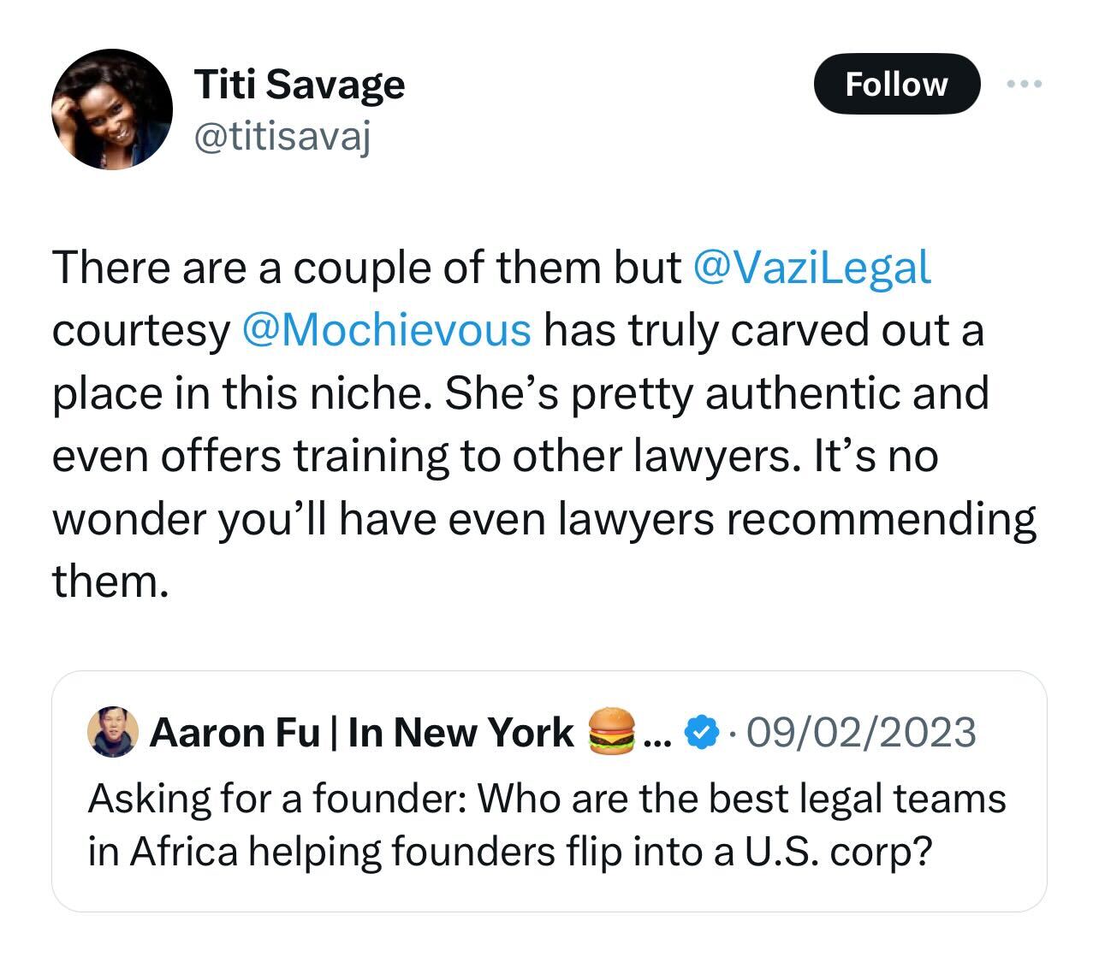
Task: Click the @titisavaj handle
Action: tap(283, 137)
